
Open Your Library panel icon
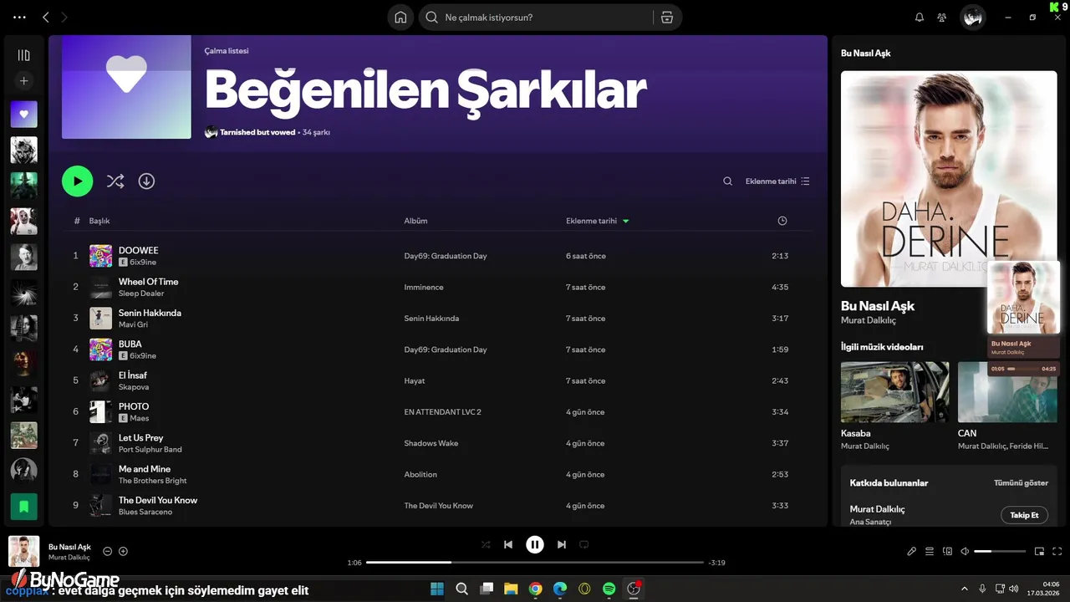pos(23,55)
